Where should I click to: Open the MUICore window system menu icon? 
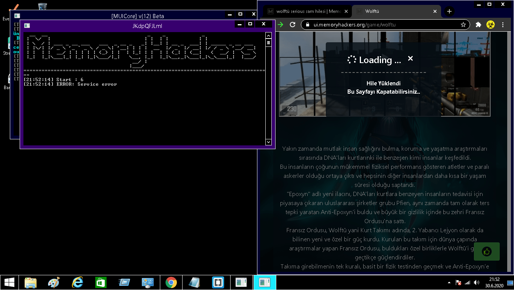(17, 16)
